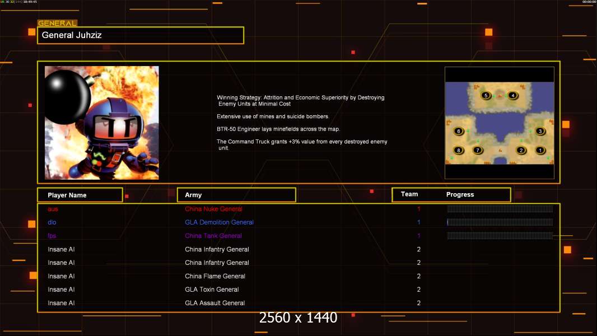Click team number in the dlo row

click(x=419, y=222)
